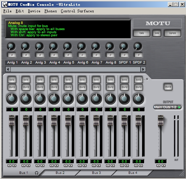Click the pan knob for Anlg 6 channel
The height and width of the screenshot is (179, 186).
(82, 99)
